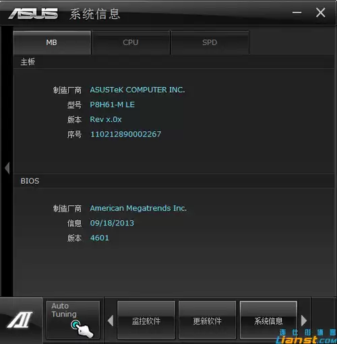Screen dimensions: 337x344
Task: Minimize the 系统信息 window
Action: point(297,12)
